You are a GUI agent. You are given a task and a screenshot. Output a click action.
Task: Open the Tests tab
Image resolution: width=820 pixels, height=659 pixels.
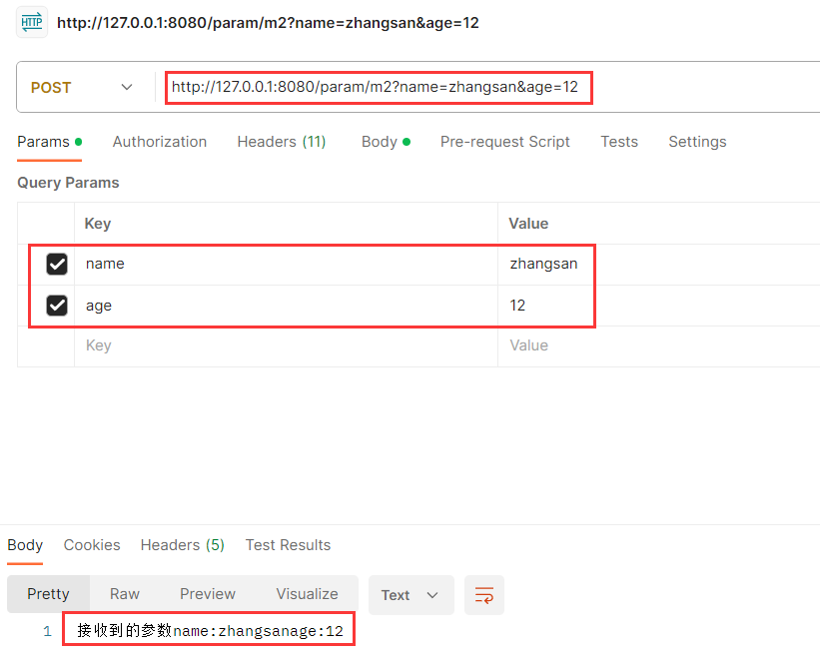pyautogui.click(x=619, y=142)
